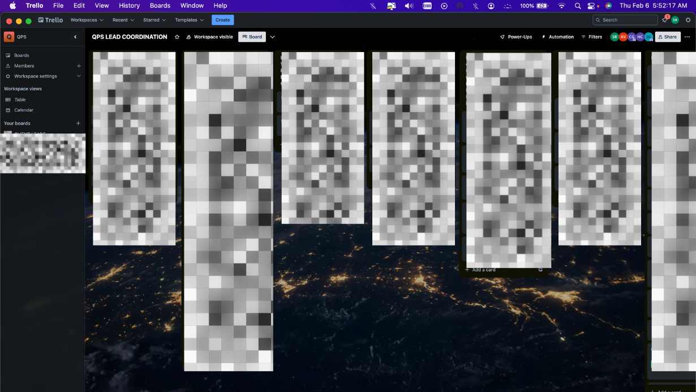
Task: Click the AV member avatar
Action: click(623, 37)
